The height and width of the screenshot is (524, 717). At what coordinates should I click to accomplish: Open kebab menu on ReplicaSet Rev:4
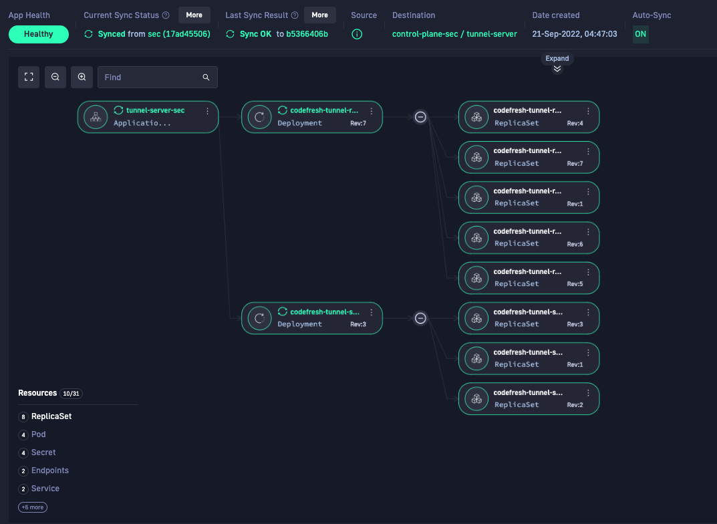point(588,111)
